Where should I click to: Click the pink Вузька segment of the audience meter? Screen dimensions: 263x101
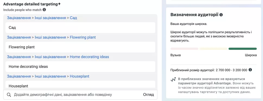click(x=184, y=49)
